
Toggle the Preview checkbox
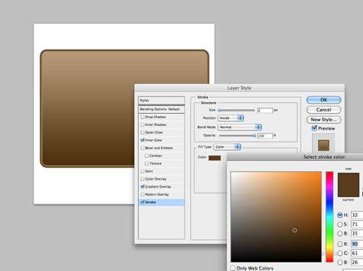(x=314, y=128)
